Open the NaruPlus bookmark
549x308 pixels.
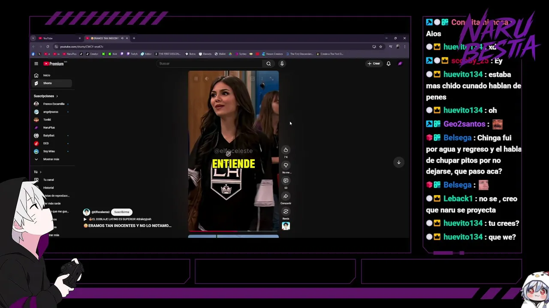tap(69, 54)
